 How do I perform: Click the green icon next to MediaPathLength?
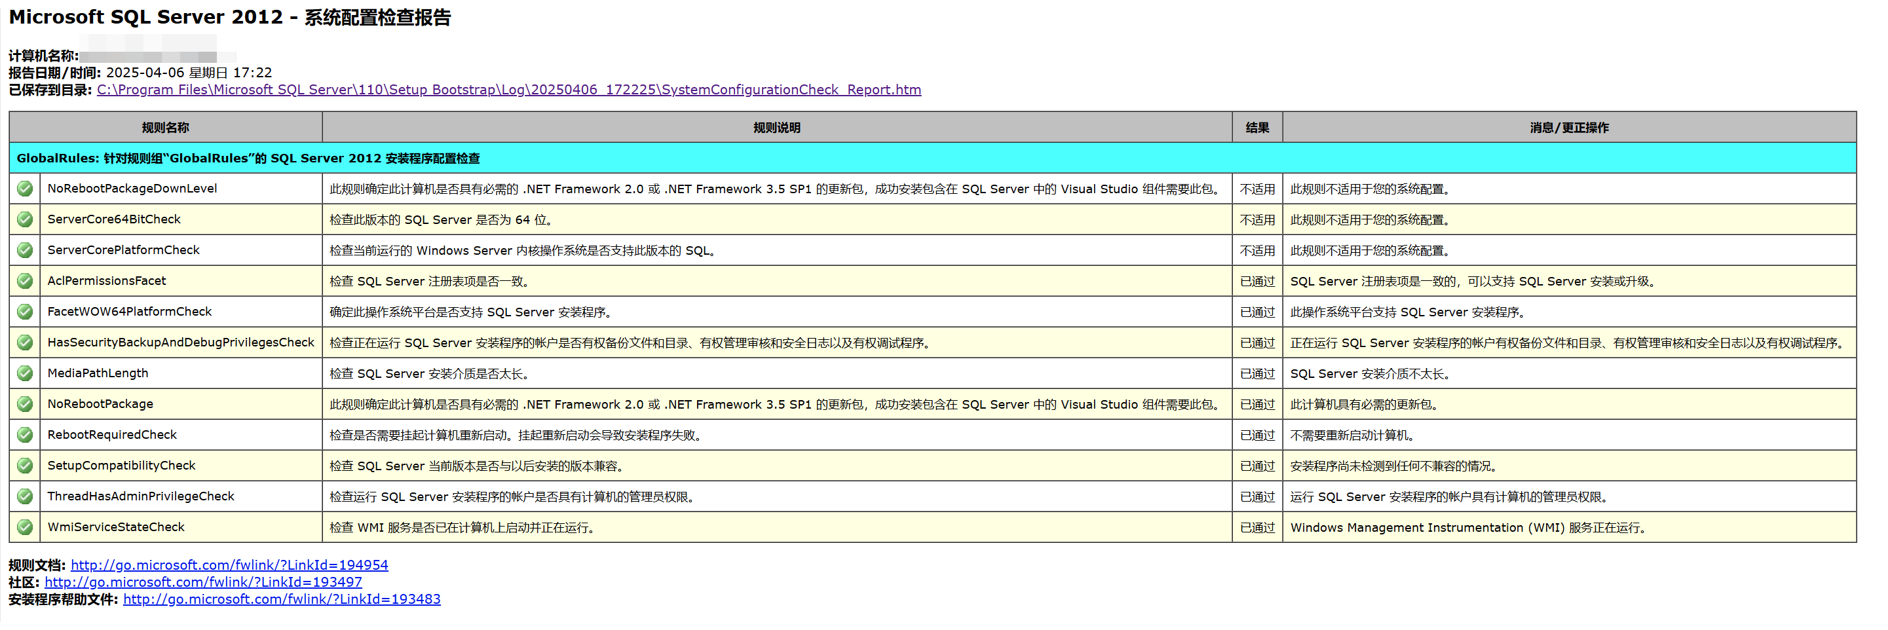(x=25, y=373)
